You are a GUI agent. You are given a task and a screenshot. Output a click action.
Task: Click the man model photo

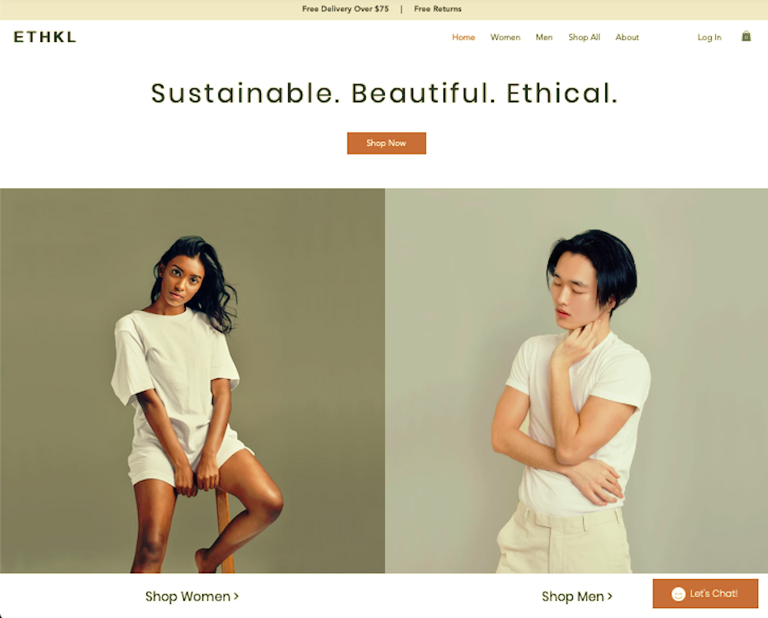(x=576, y=381)
